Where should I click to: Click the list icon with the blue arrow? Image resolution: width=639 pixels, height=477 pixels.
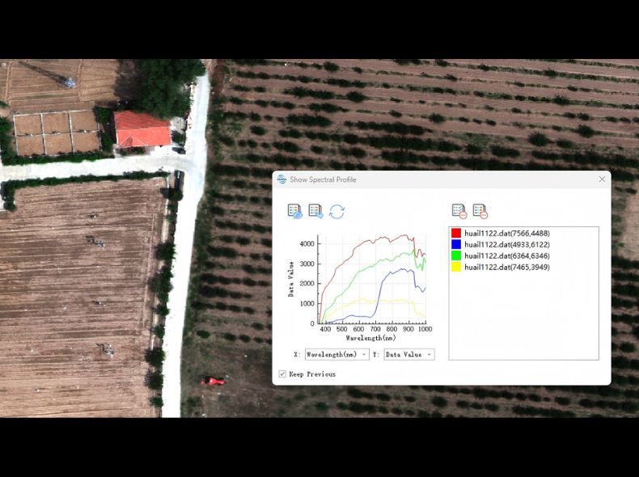[315, 212]
